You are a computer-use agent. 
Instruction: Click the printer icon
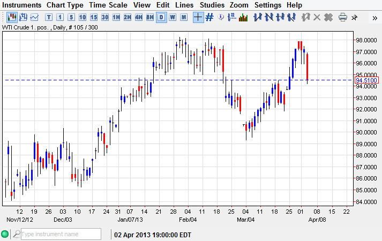[x=343, y=17]
